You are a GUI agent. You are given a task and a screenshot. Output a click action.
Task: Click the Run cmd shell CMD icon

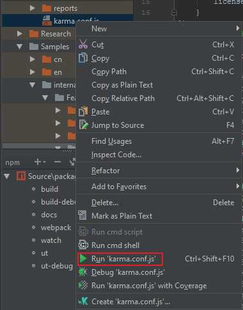point(83,245)
